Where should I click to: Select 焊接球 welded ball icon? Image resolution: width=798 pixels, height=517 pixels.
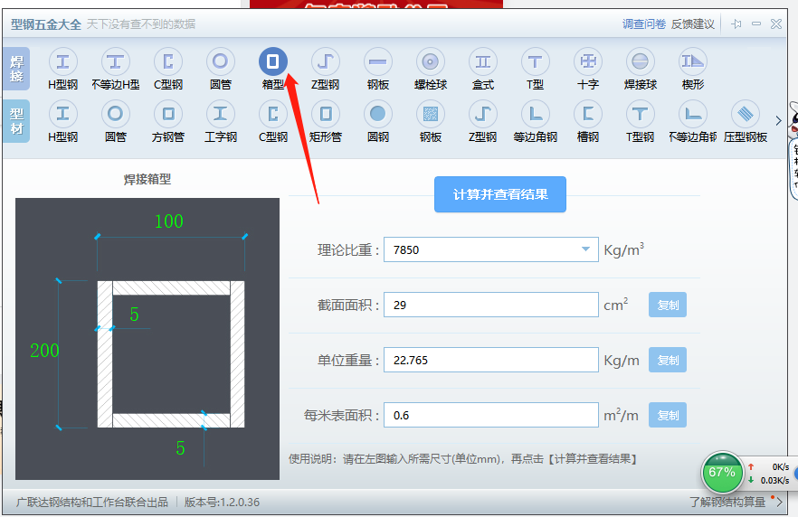(x=641, y=62)
